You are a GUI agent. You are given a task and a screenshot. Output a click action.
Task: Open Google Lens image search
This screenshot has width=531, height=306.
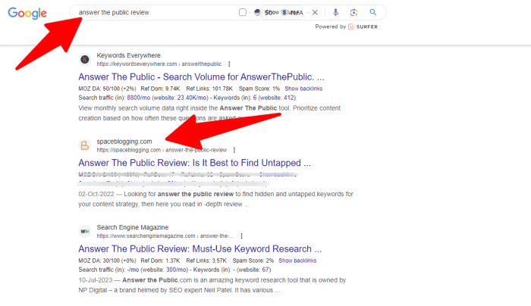[354, 13]
